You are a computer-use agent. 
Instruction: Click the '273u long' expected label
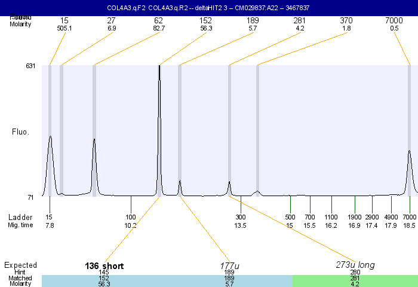tap(355, 265)
